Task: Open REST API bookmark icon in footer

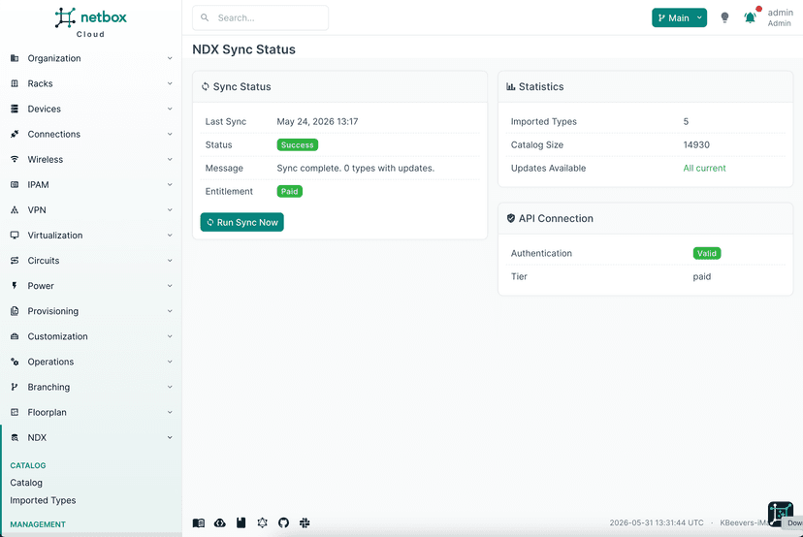Action: coord(241,522)
